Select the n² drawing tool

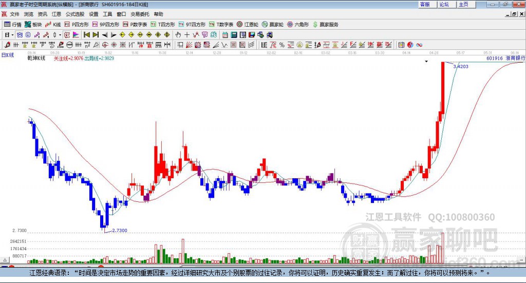click(x=87, y=45)
